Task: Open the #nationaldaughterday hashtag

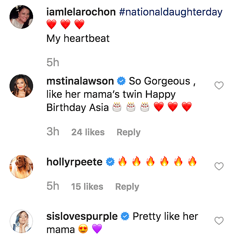Action: (171, 12)
